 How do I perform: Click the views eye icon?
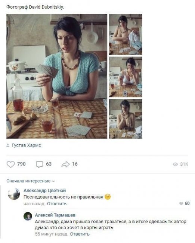(x=175, y=164)
